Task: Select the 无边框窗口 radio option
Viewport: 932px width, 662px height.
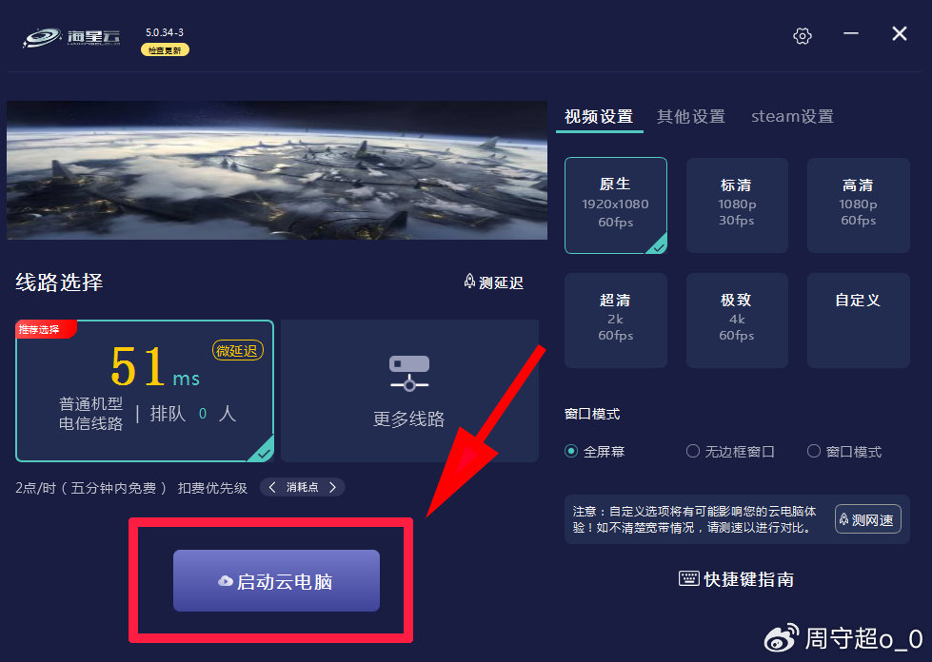Action: pos(692,451)
